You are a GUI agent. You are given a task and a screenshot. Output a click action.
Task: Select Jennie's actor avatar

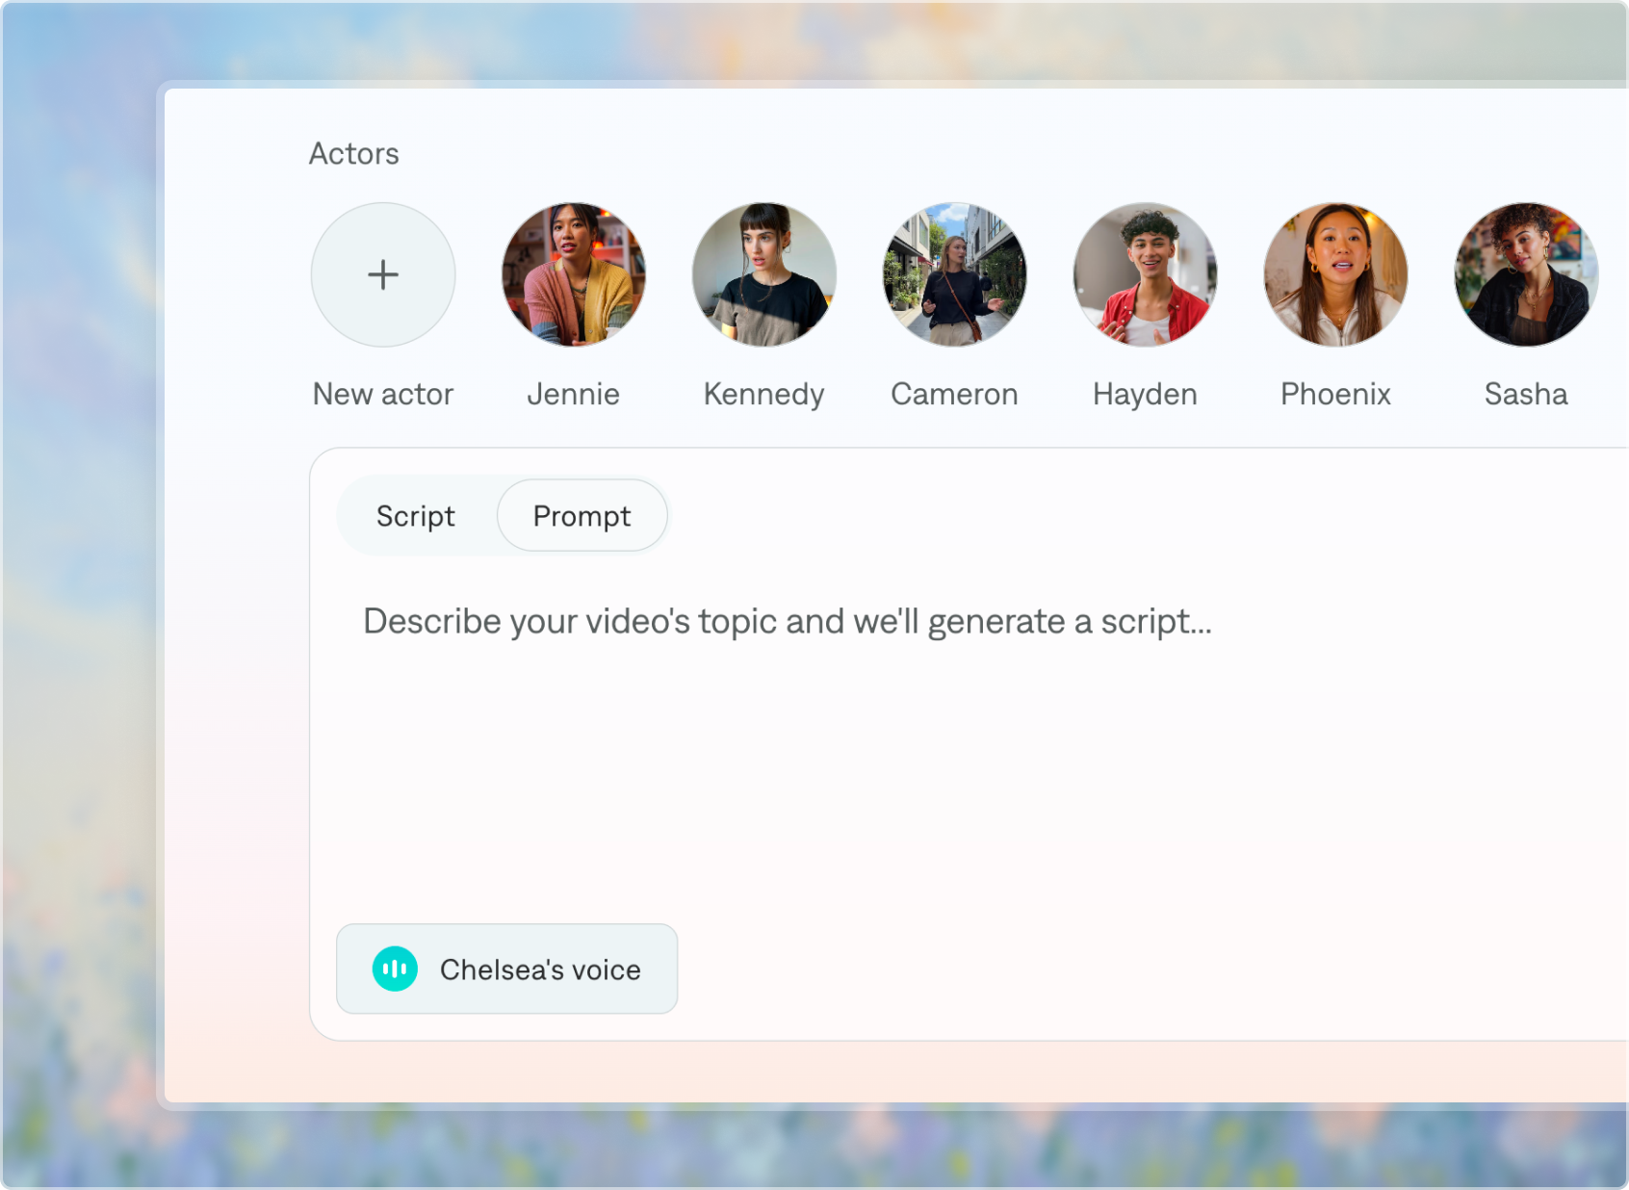574,274
